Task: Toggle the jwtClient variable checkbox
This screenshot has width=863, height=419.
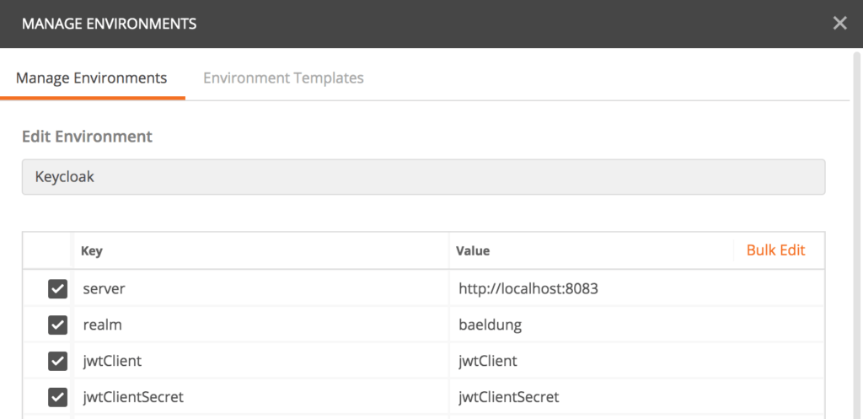Action: [57, 361]
